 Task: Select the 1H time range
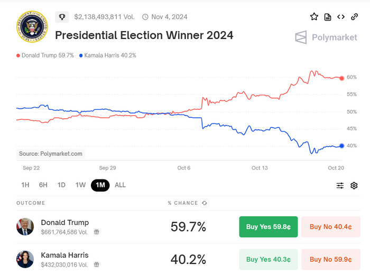coord(25,185)
